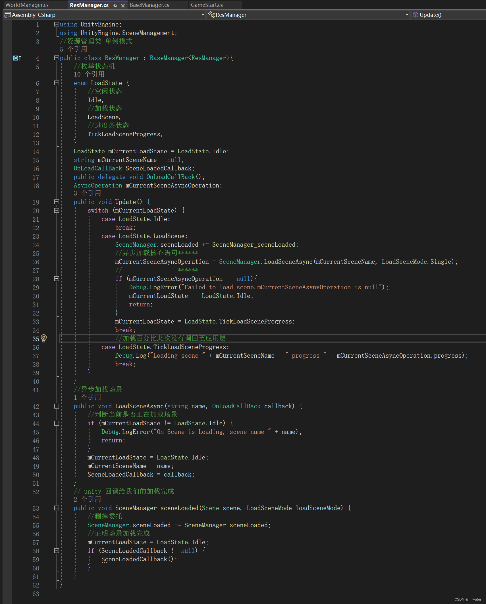Click the "5 个引用" CodeLens link above ResManager class
Image resolution: width=486 pixels, height=604 pixels.
[73, 49]
